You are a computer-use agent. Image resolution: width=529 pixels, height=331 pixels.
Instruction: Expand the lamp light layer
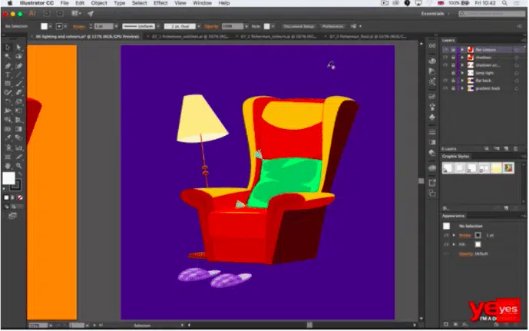(462, 73)
